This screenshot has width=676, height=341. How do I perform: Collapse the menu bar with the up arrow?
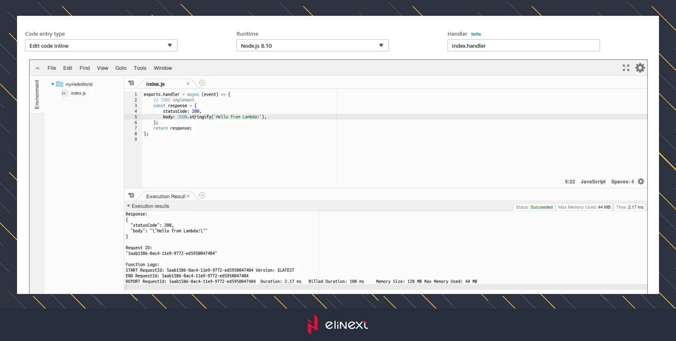(x=37, y=68)
